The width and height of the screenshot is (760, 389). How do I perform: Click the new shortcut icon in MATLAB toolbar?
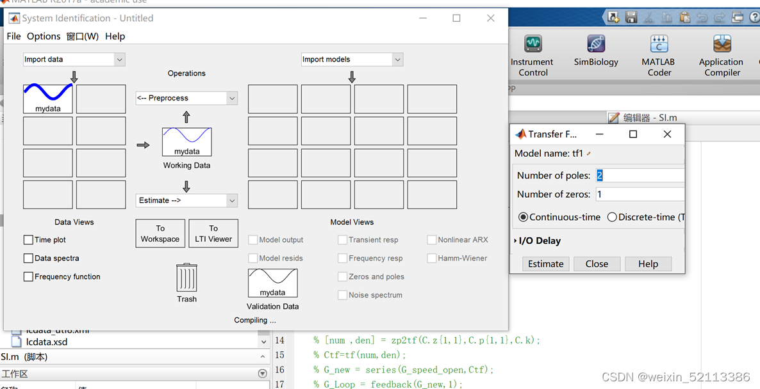[x=613, y=17]
